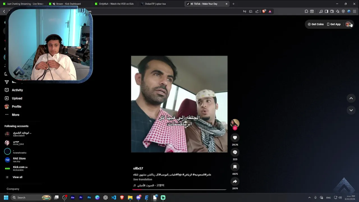Image resolution: width=359 pixels, height=202 pixels.
Task: Open the olllx57 username link
Action: point(138,168)
